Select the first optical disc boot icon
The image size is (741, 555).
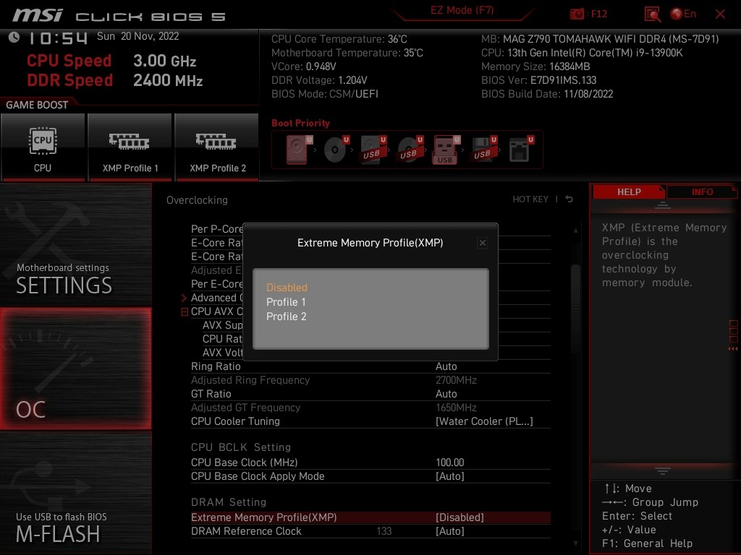pyautogui.click(x=336, y=150)
